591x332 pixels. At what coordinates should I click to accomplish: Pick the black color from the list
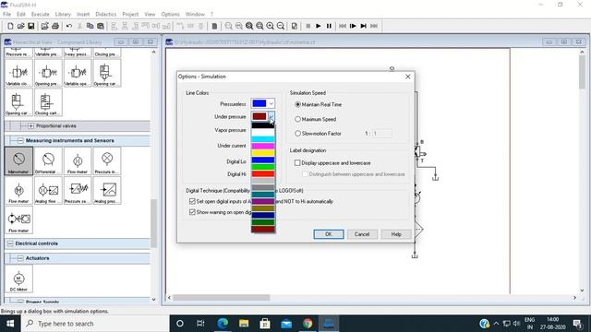pyautogui.click(x=263, y=125)
